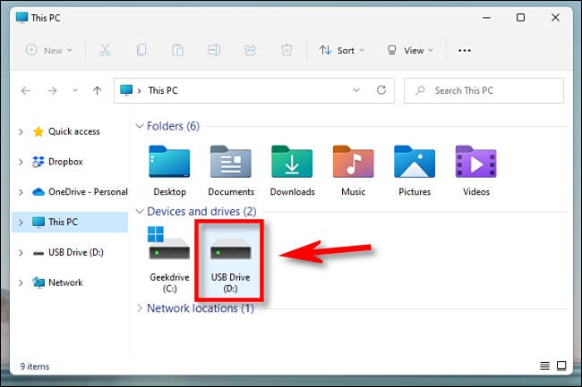Image resolution: width=582 pixels, height=387 pixels.
Task: Open the Sort dropdown menu
Action: (342, 50)
